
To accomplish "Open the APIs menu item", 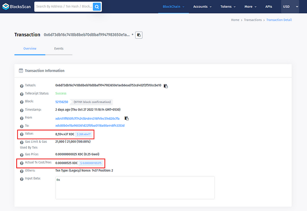I will 269,7.
